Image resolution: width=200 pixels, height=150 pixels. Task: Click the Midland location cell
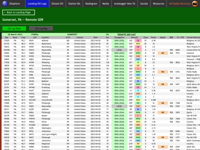click(x=45, y=41)
